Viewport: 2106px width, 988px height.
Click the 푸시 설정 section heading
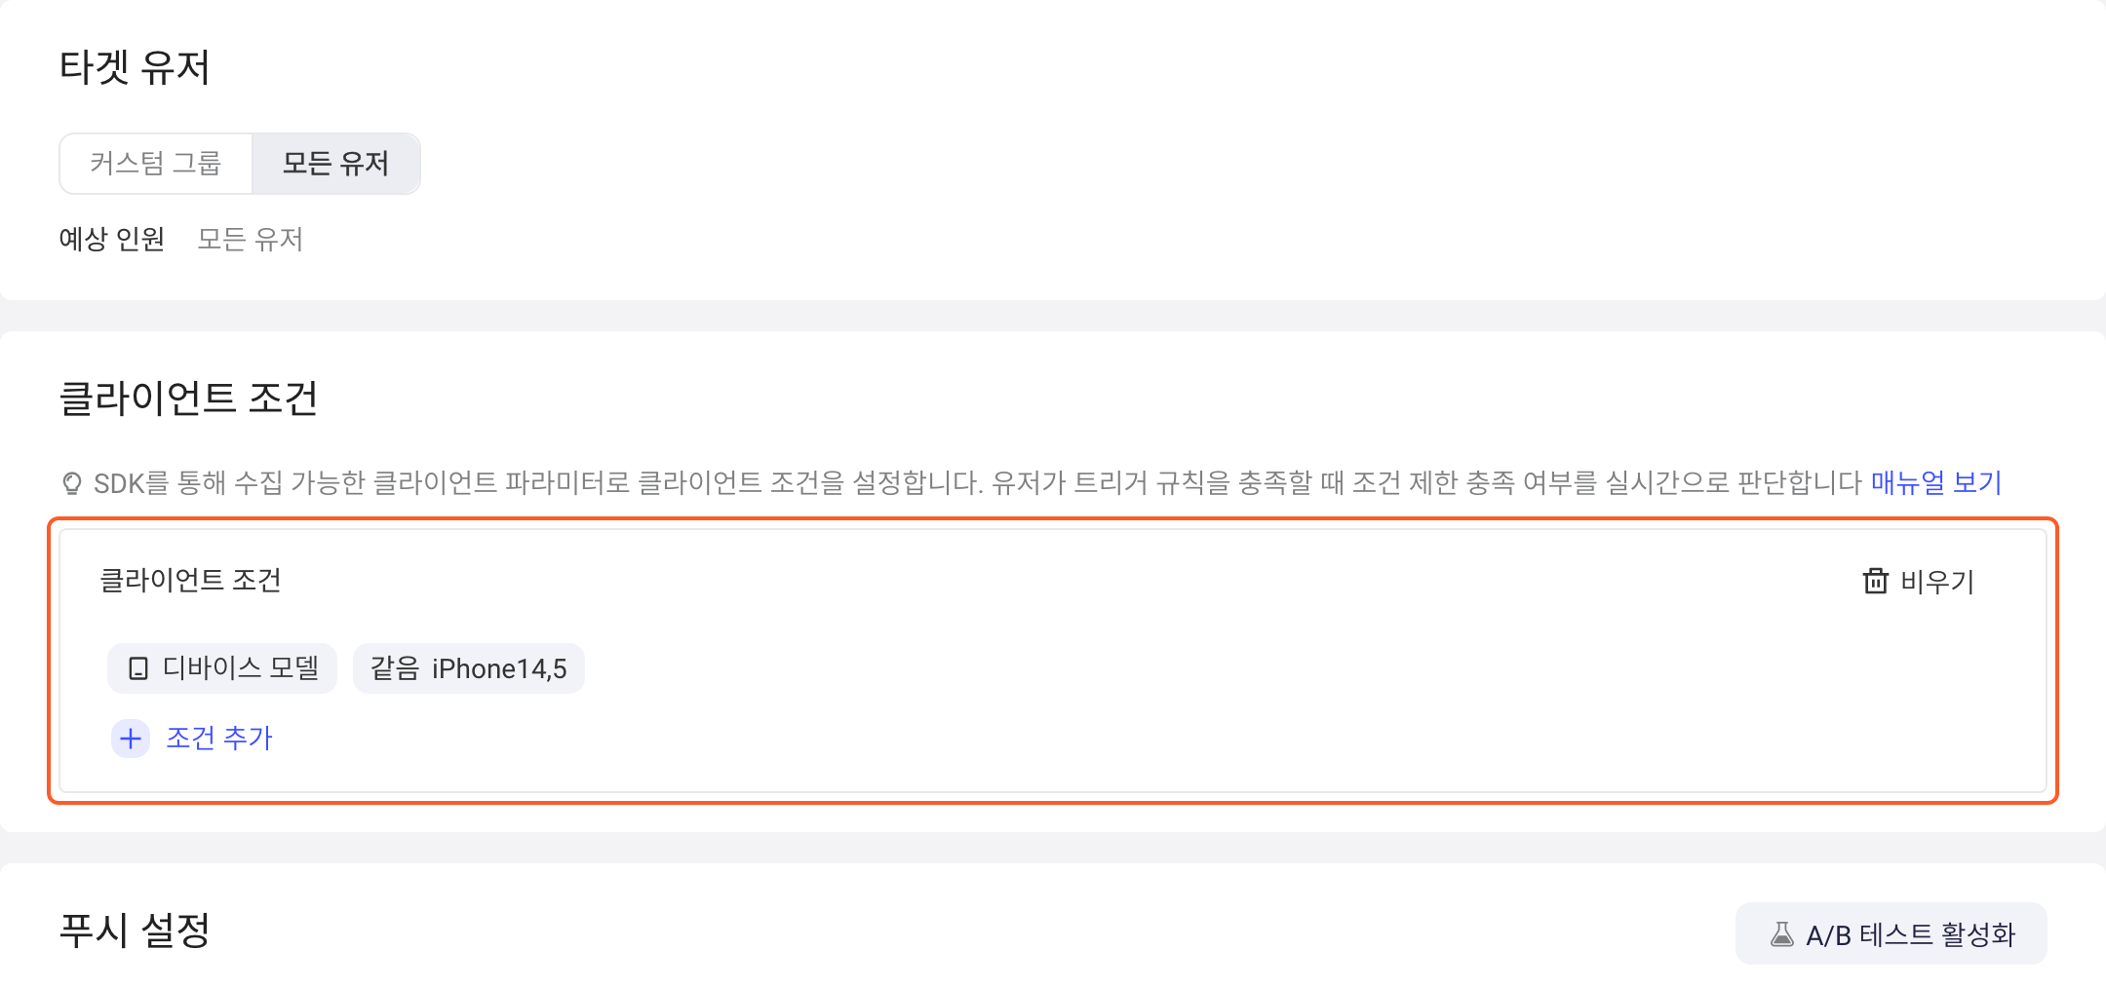coord(135,930)
